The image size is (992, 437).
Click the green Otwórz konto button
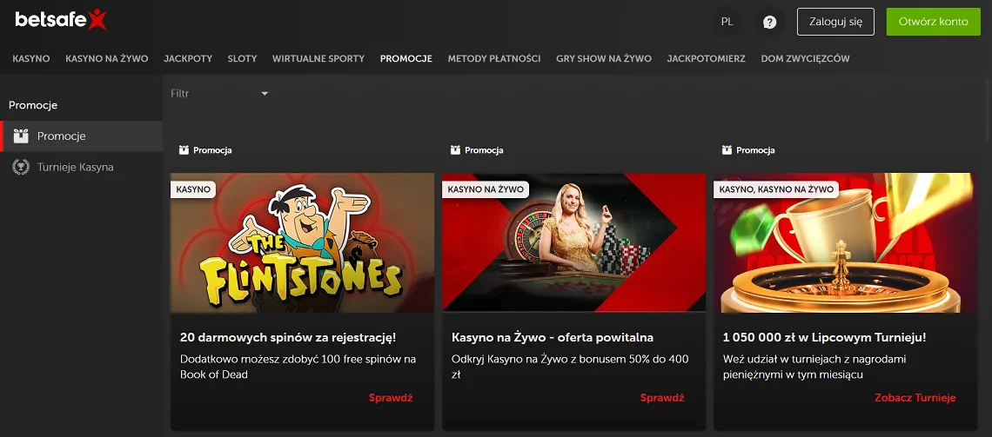tap(933, 22)
